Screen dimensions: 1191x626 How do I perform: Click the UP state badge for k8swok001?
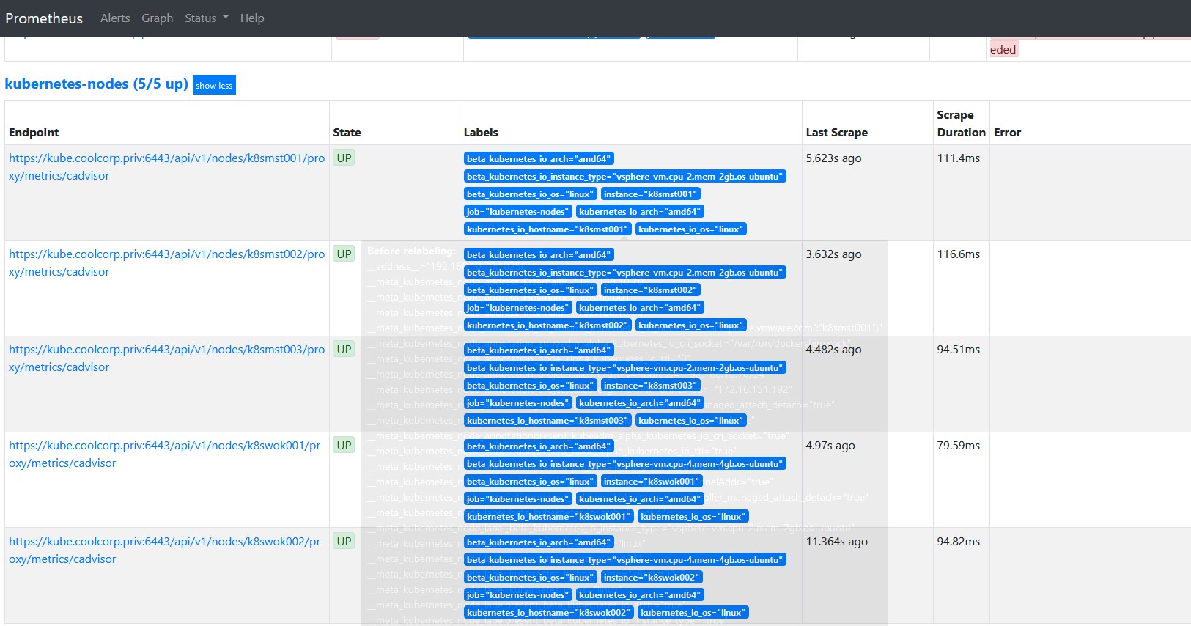344,445
